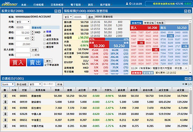Close the 自選組合(F1001) panel
Screen dimensions: 193x132
tap(190, 79)
